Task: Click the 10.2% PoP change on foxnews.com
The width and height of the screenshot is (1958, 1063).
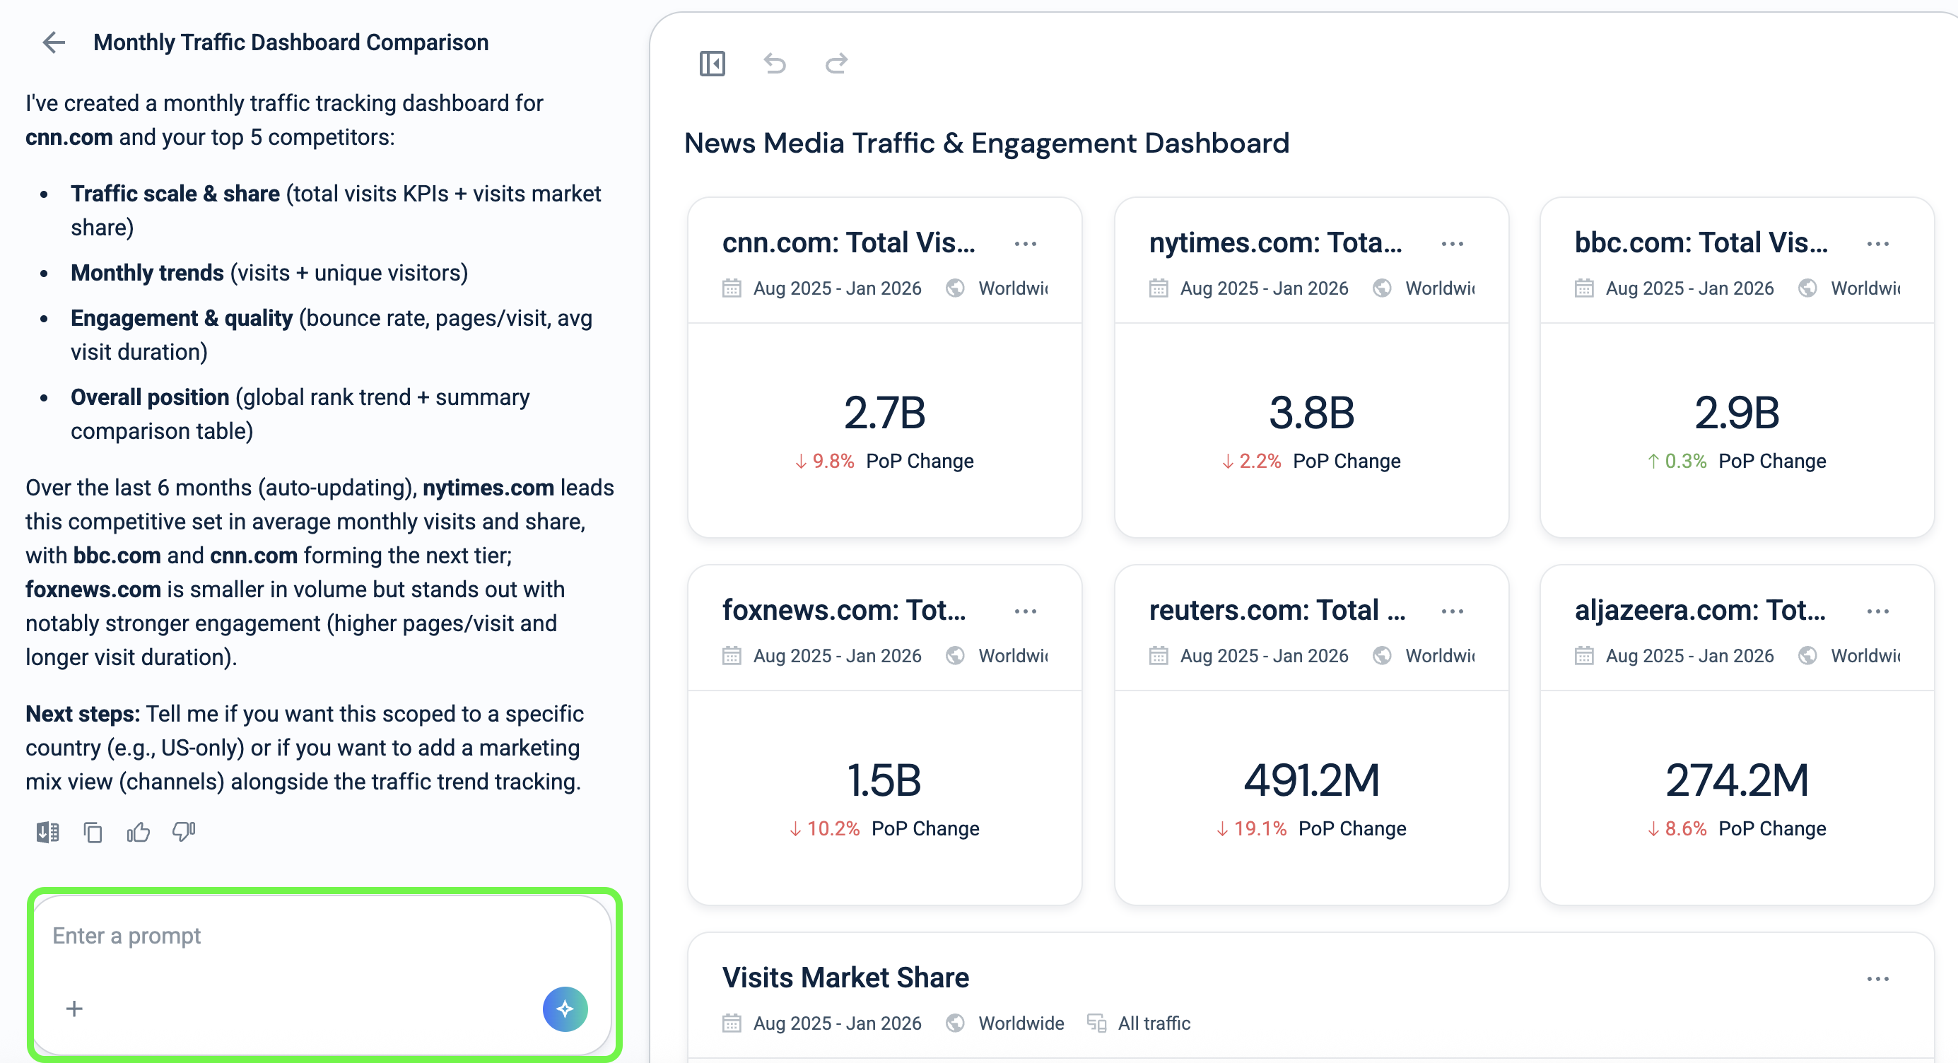Action: (825, 828)
